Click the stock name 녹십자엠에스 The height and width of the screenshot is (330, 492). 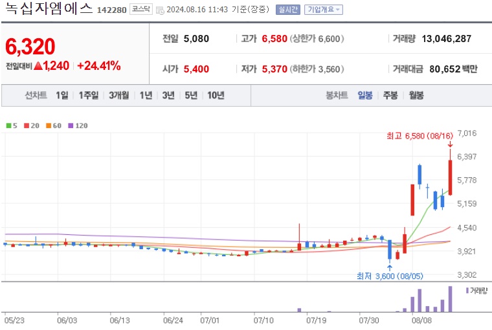click(49, 8)
